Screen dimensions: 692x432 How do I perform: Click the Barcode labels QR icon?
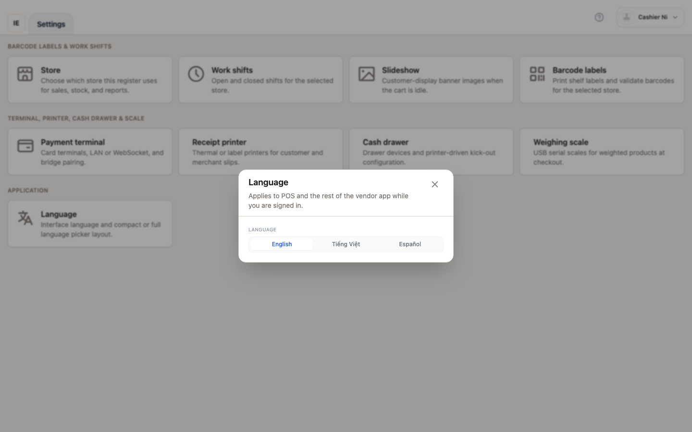click(x=537, y=74)
